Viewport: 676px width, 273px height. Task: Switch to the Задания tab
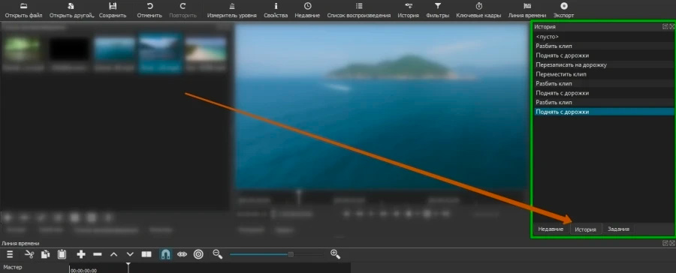click(x=618, y=229)
